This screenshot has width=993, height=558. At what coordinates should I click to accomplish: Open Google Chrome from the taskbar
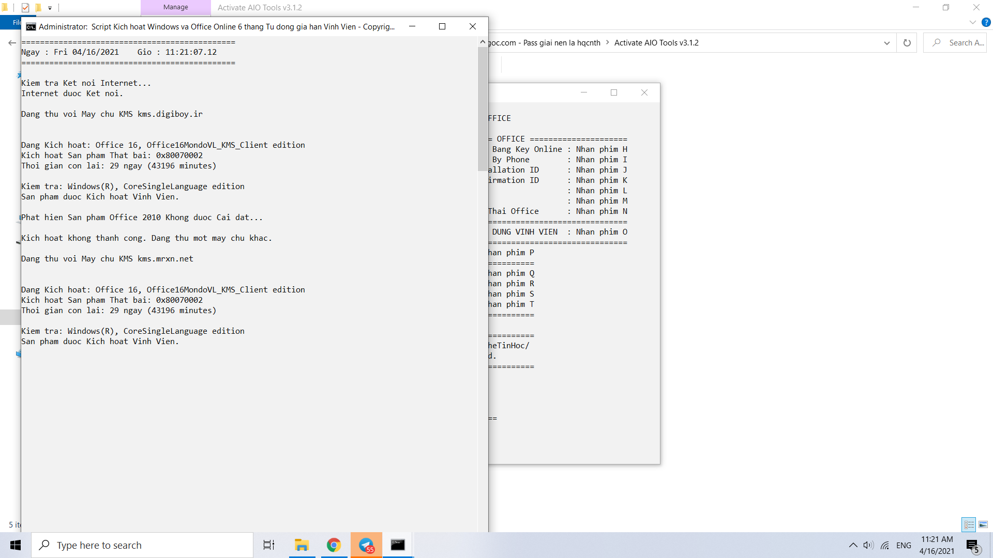coord(334,545)
